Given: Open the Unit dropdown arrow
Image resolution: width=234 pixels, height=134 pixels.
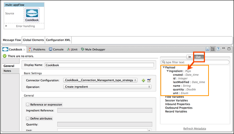Looking at the screenshot, I should tap(149, 130).
